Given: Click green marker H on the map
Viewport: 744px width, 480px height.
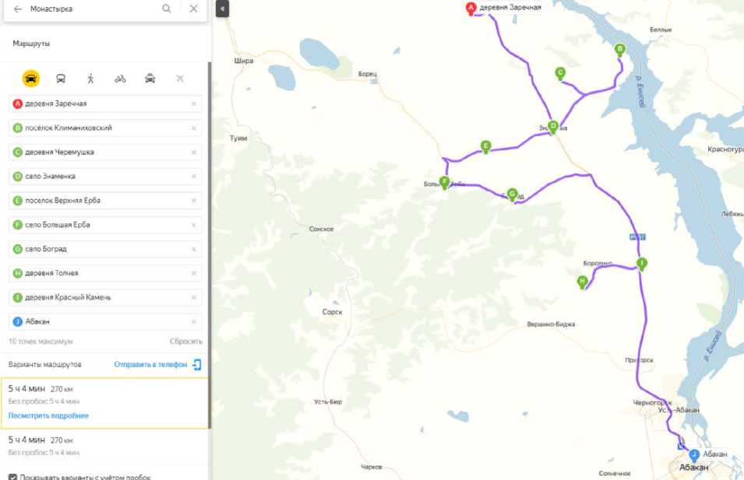Looking at the screenshot, I should tap(583, 282).
